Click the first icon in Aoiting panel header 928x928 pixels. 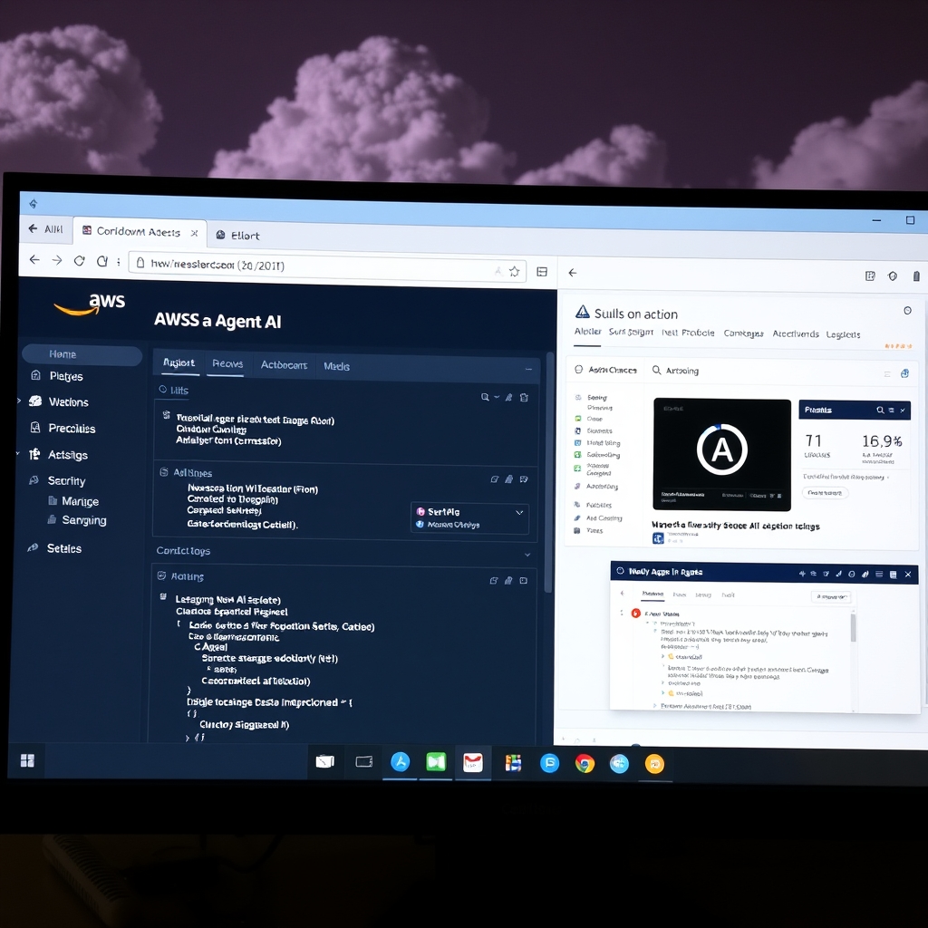494,581
